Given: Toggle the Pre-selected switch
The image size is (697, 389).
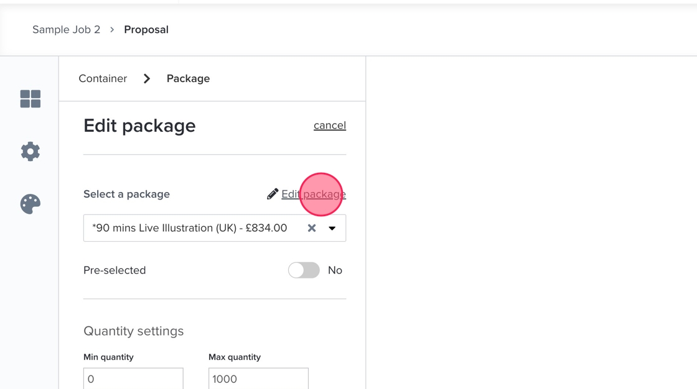Looking at the screenshot, I should point(304,270).
